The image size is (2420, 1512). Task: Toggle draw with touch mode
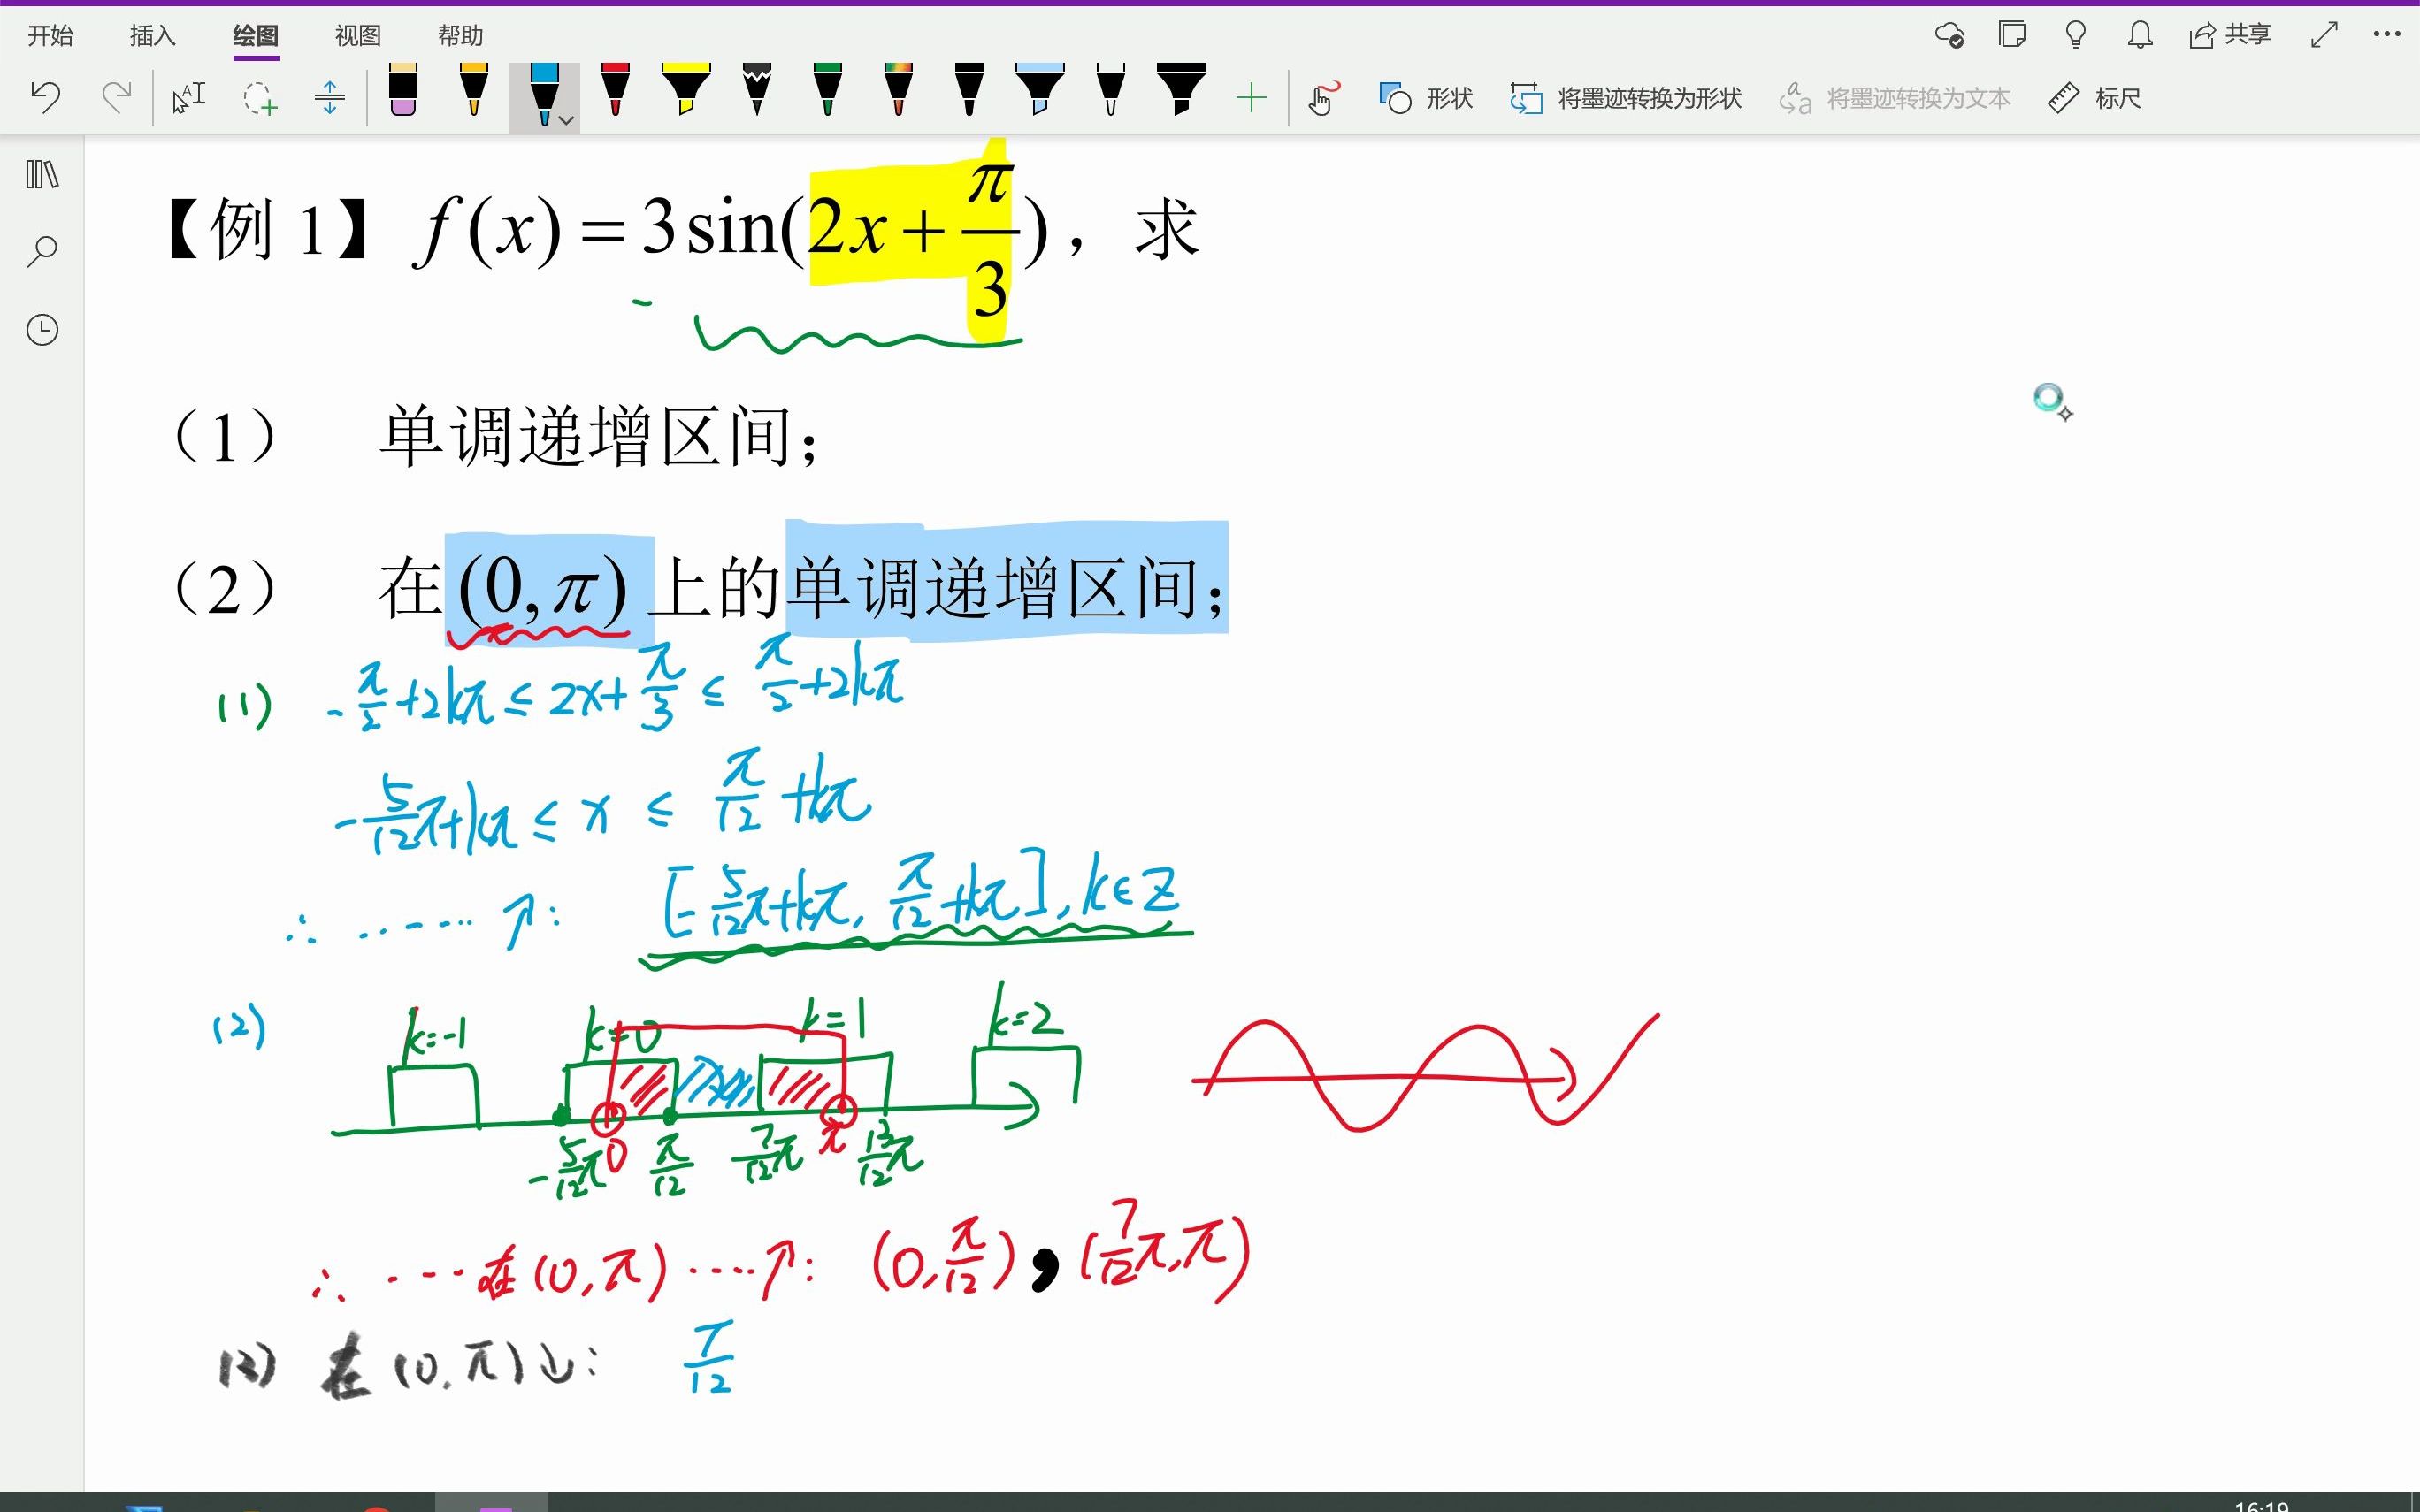pyautogui.click(x=1322, y=98)
